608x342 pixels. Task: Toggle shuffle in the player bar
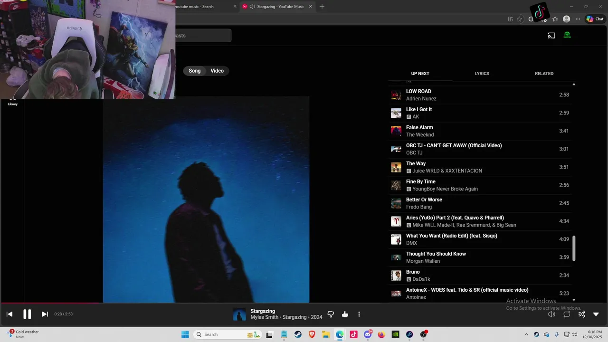click(x=581, y=314)
